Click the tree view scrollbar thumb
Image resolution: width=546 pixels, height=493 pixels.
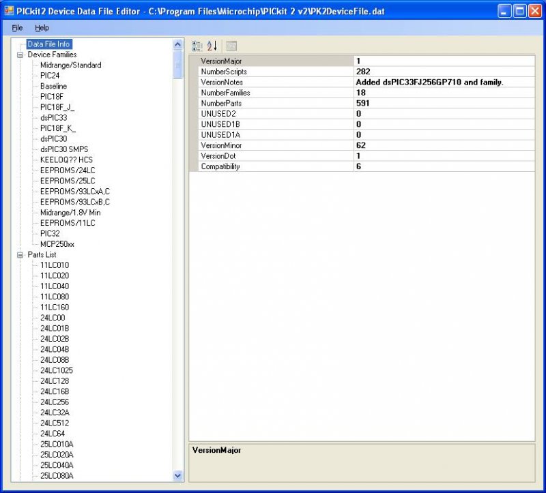coord(177,64)
